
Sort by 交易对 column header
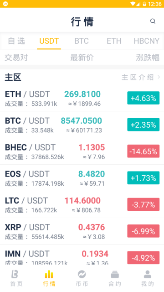tap(16, 57)
